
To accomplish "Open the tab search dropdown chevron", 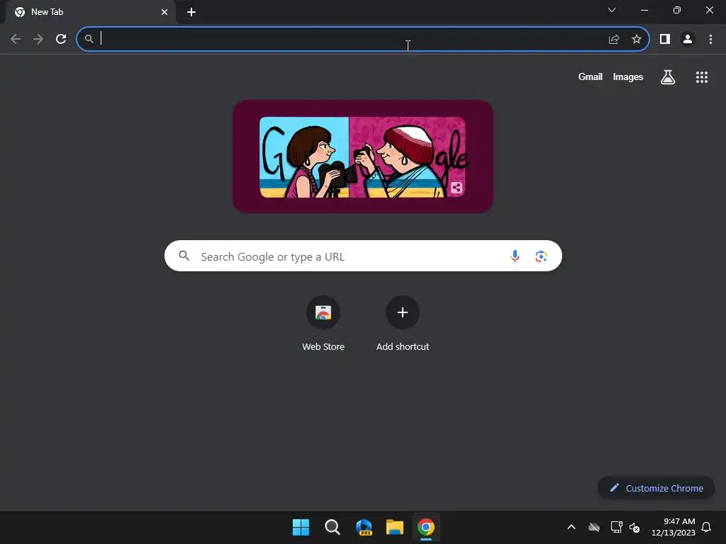I will tap(612, 10).
